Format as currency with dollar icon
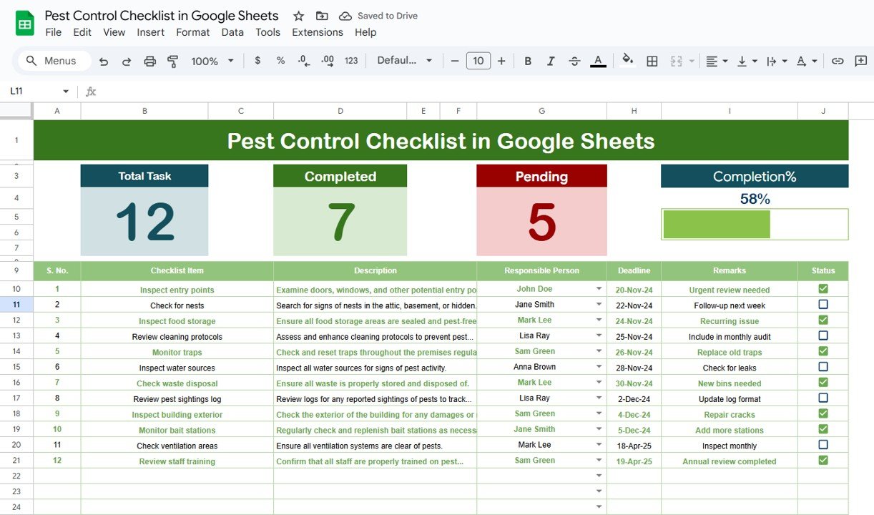This screenshot has height=515, width=874. click(x=257, y=61)
